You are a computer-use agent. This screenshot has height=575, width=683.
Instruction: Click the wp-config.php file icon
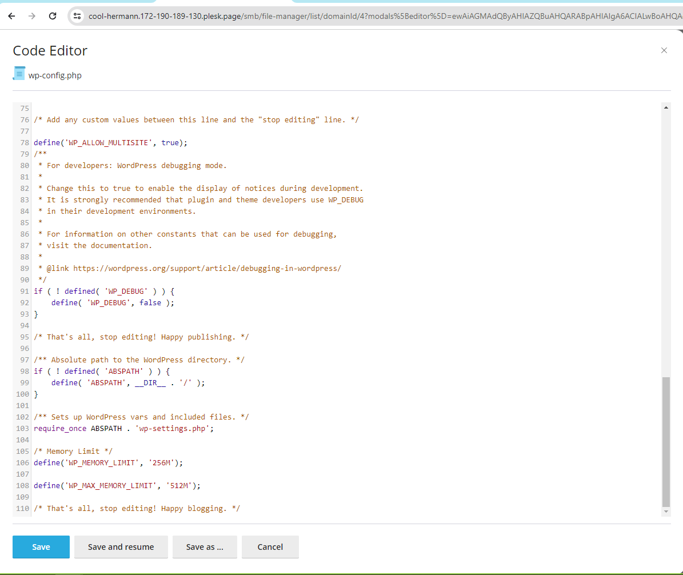19,74
